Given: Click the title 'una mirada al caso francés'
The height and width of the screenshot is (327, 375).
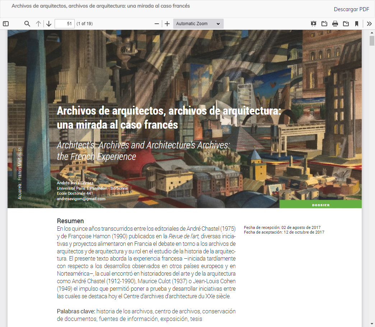Looking at the screenshot, I should pos(117,125).
